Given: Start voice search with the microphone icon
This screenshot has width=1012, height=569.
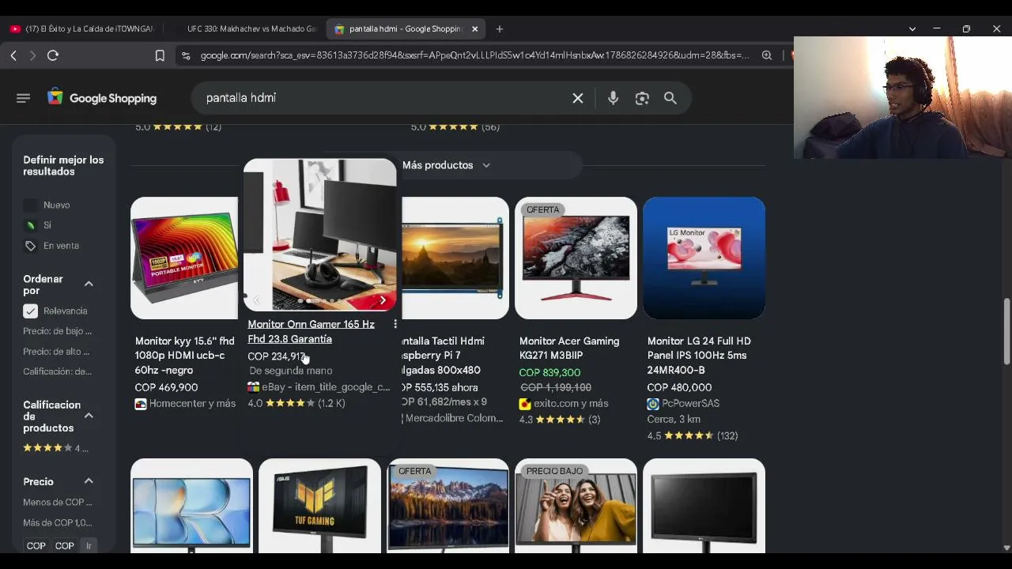Looking at the screenshot, I should [x=613, y=98].
